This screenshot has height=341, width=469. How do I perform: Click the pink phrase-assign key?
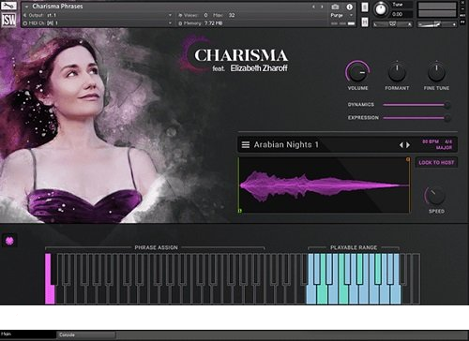click(50, 278)
